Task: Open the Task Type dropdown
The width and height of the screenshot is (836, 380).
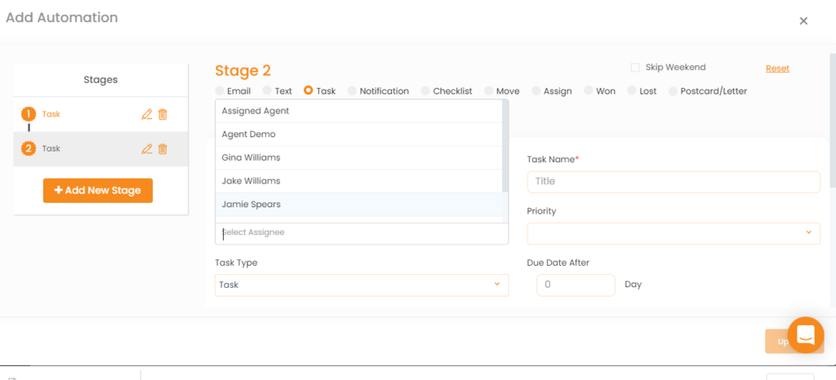Action: tap(362, 285)
